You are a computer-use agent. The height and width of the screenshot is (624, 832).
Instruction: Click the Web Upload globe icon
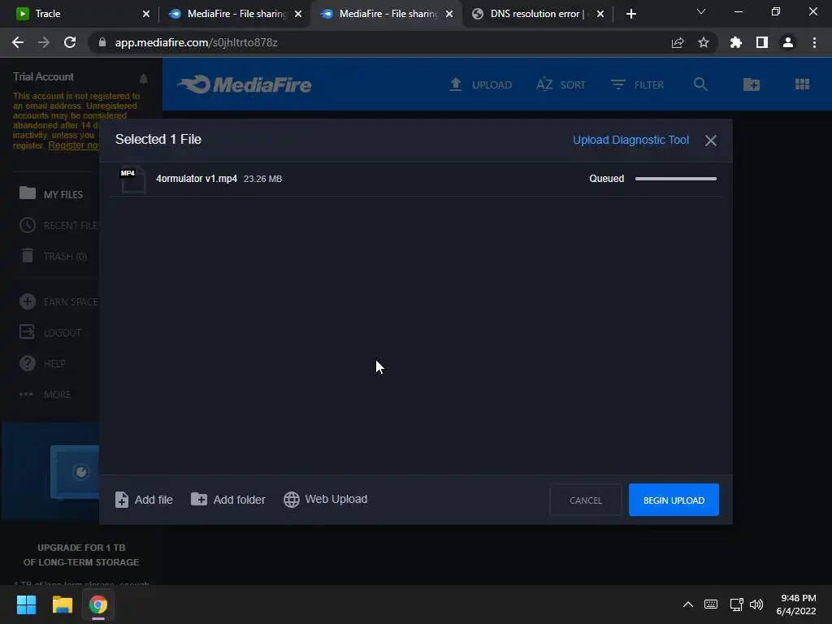pyautogui.click(x=292, y=500)
